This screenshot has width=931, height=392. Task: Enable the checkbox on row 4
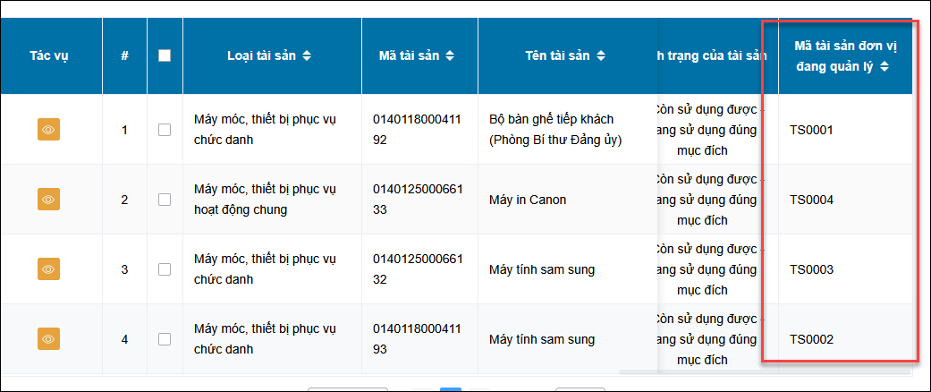tap(165, 339)
